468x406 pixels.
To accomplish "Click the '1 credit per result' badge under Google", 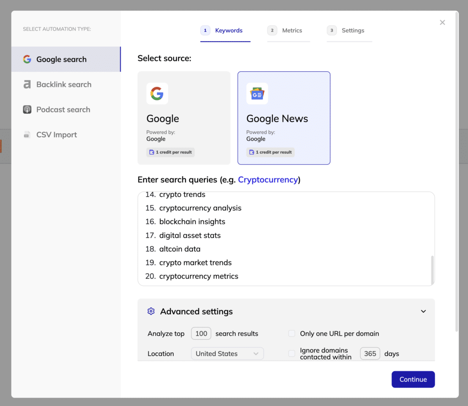I will click(x=170, y=152).
